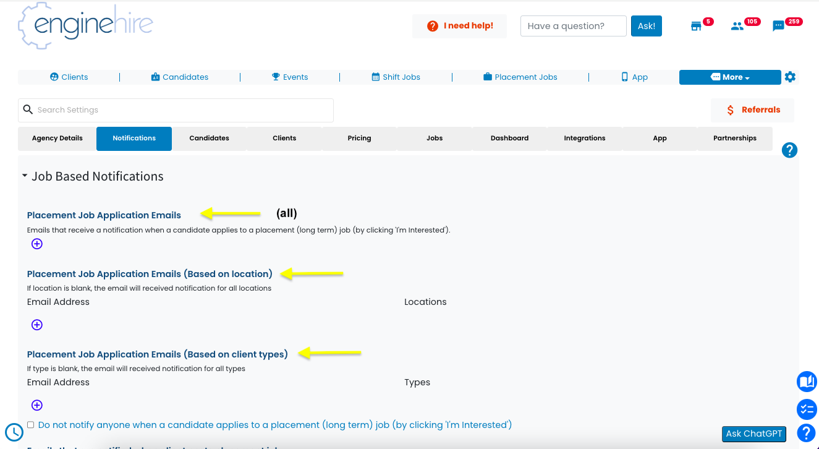This screenshot has height=449, width=819.
Task: Click the 'I need help!' button
Action: [x=459, y=26]
